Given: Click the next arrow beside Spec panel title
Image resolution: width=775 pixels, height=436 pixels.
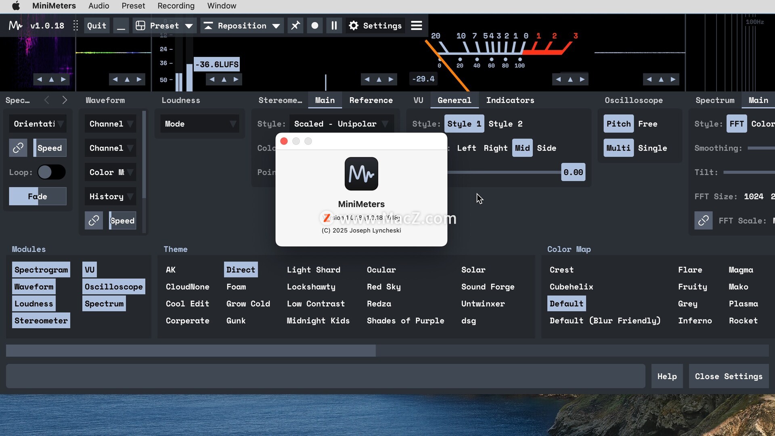Looking at the screenshot, I should [x=65, y=100].
